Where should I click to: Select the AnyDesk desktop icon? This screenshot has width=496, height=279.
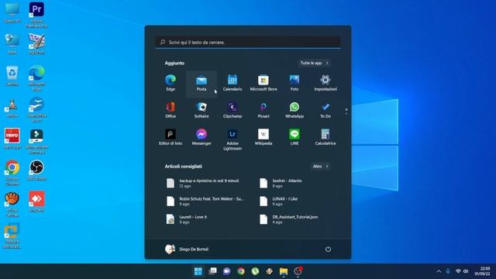click(x=36, y=201)
